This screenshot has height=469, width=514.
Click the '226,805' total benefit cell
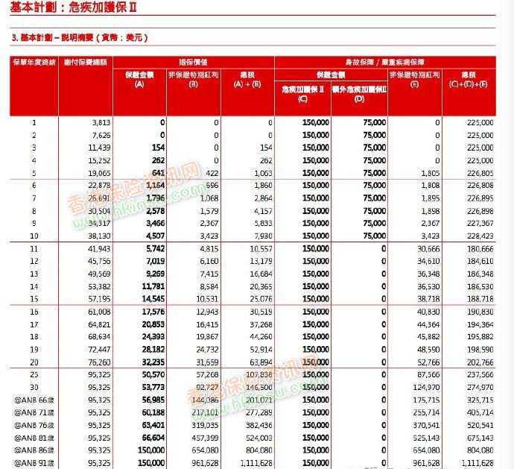click(480, 173)
